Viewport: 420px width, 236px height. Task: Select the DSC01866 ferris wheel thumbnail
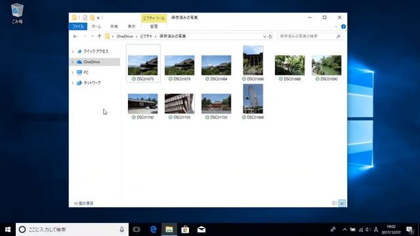click(253, 99)
